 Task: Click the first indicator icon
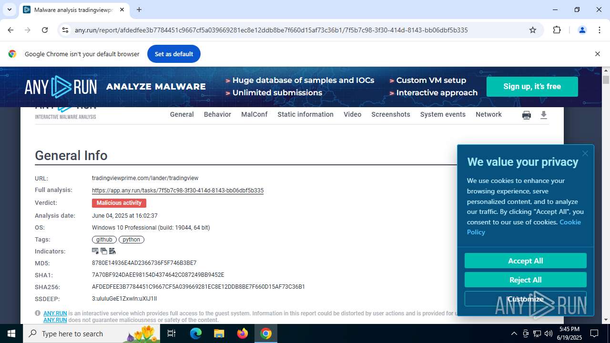pyautogui.click(x=95, y=251)
